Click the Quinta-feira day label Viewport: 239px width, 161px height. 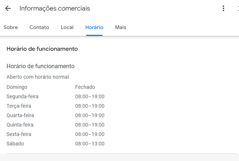coord(20,125)
